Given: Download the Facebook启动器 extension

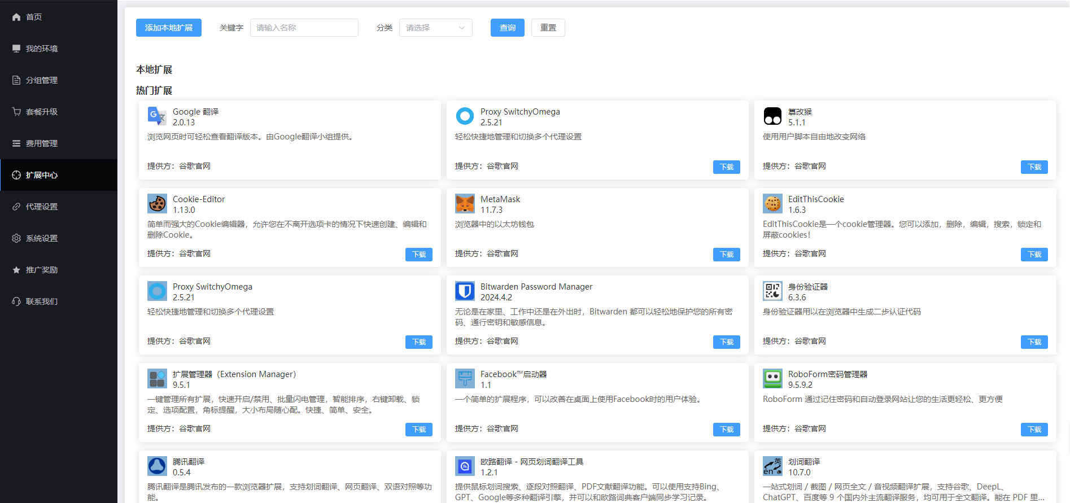Looking at the screenshot, I should coord(726,430).
